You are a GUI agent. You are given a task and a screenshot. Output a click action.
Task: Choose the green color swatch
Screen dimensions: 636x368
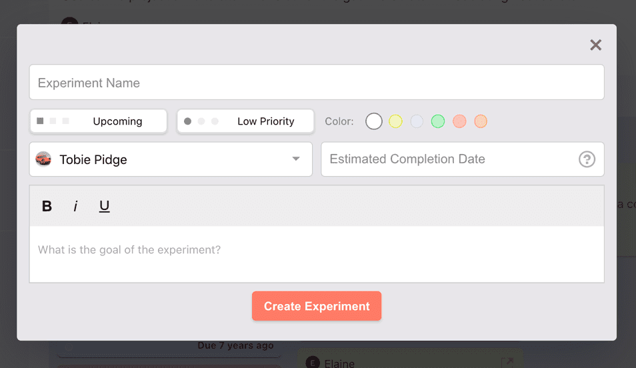coord(438,121)
